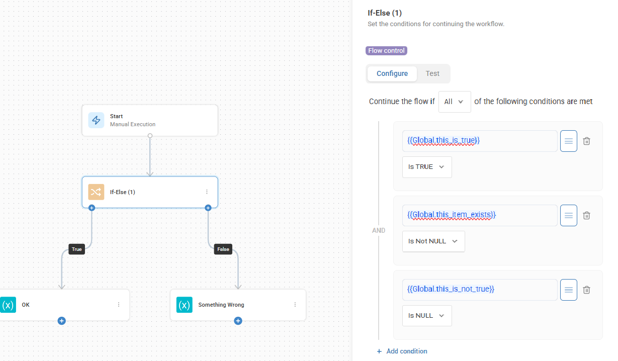Add a step below Something Wrong node

[x=238, y=321]
